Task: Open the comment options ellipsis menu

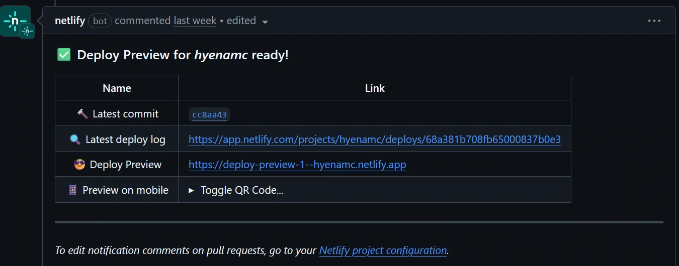Action: 654,21
